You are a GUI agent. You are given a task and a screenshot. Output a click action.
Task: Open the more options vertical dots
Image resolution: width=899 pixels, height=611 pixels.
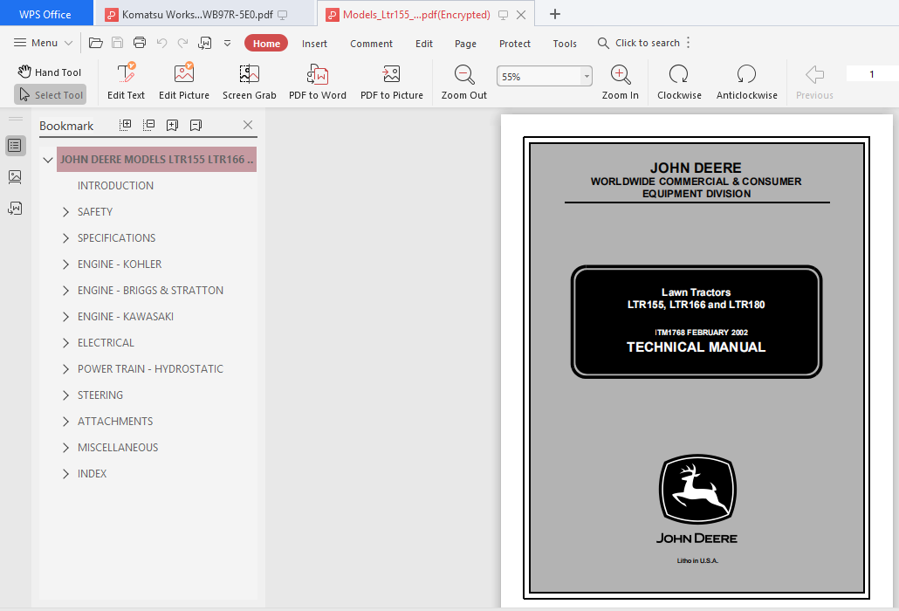688,43
